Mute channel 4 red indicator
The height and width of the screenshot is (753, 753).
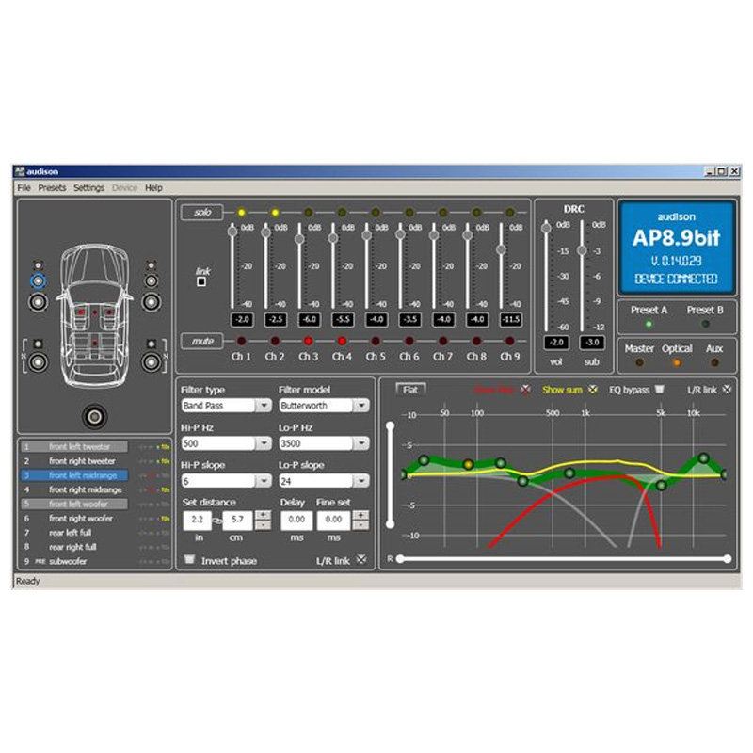point(342,341)
